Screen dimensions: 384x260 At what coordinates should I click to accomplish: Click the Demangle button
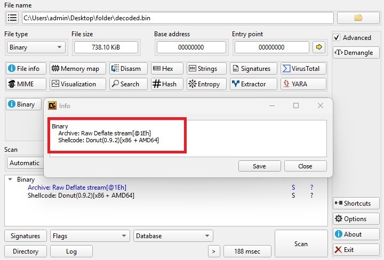pyautogui.click(x=356, y=52)
